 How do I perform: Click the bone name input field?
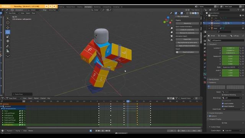coord(227,40)
